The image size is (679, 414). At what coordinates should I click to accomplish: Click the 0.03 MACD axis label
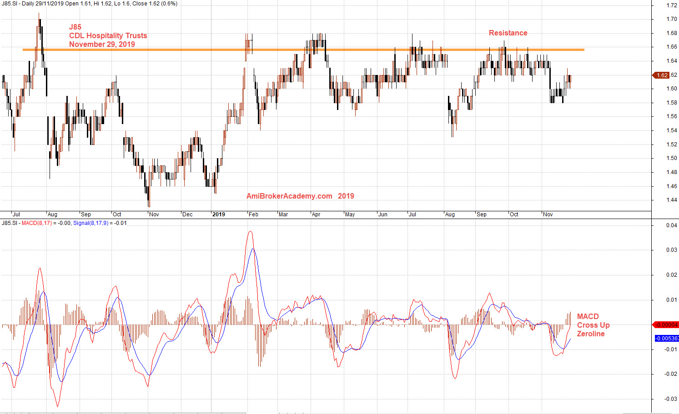pyautogui.click(x=671, y=250)
